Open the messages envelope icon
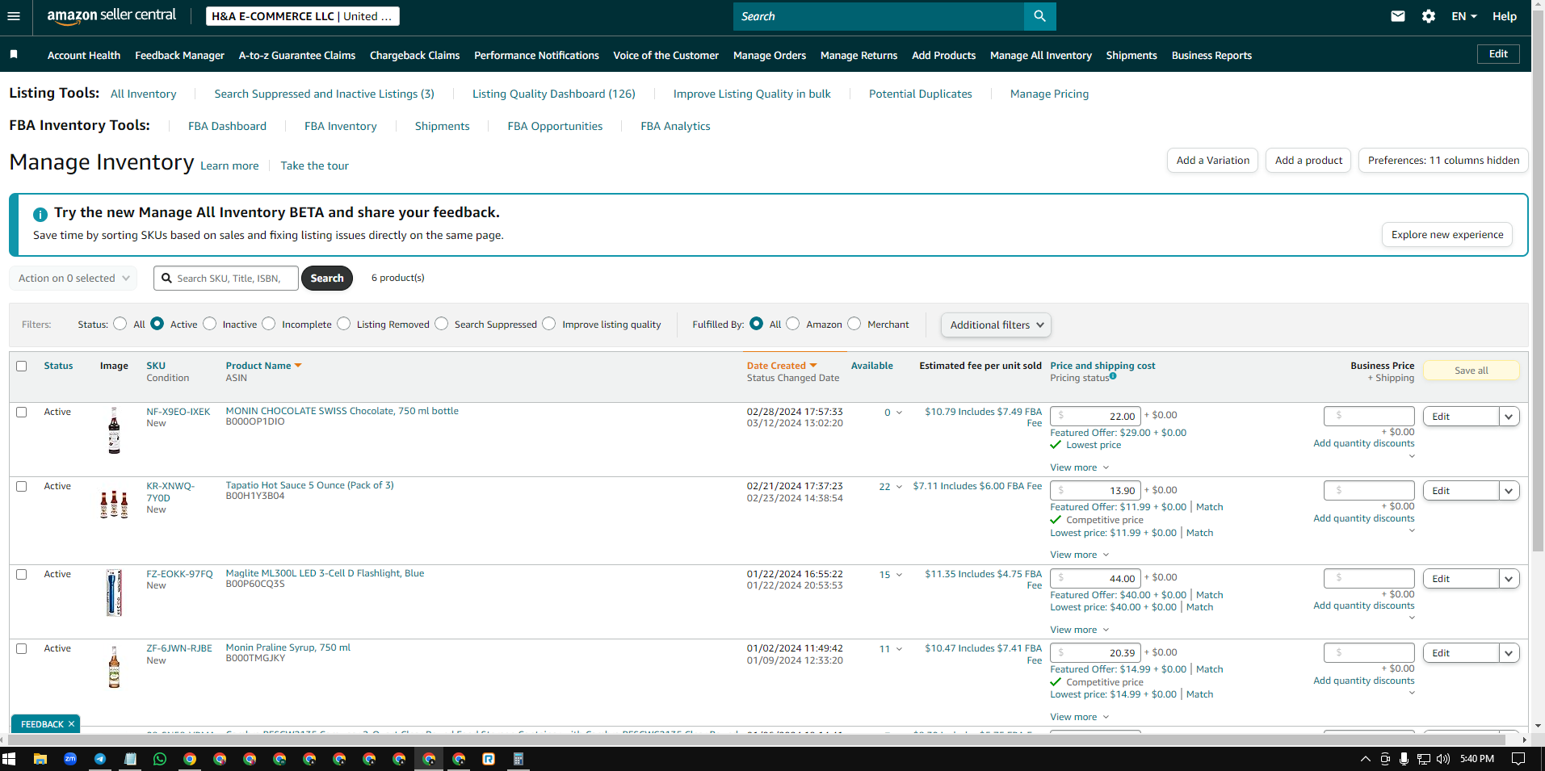This screenshot has width=1545, height=771. point(1398,16)
